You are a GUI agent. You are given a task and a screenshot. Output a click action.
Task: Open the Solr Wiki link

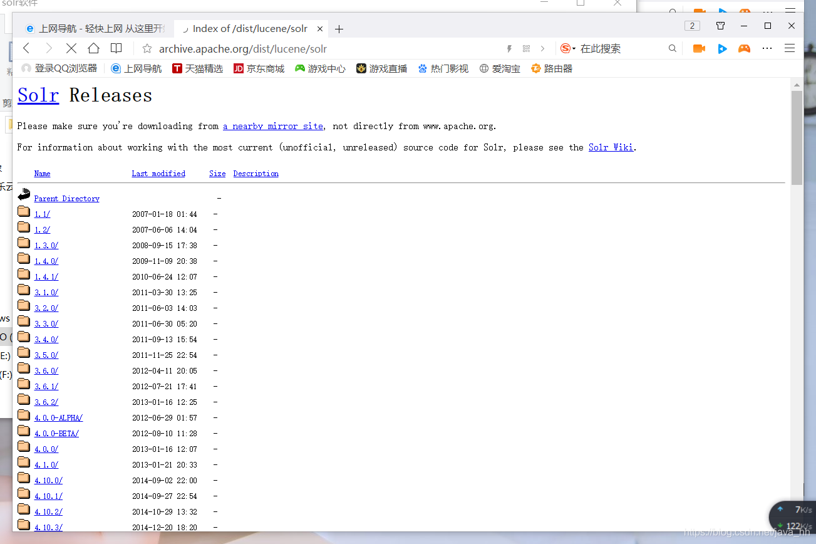tap(611, 147)
